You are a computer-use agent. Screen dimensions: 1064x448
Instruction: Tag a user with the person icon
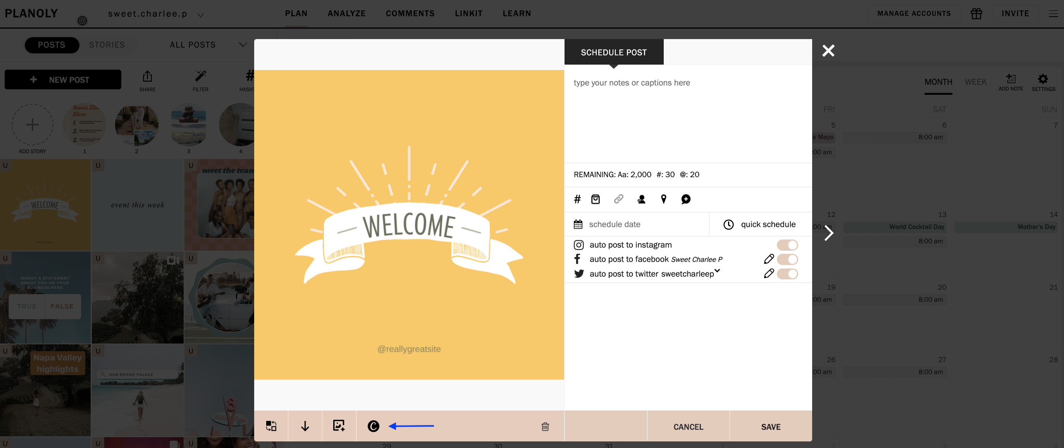pos(641,199)
